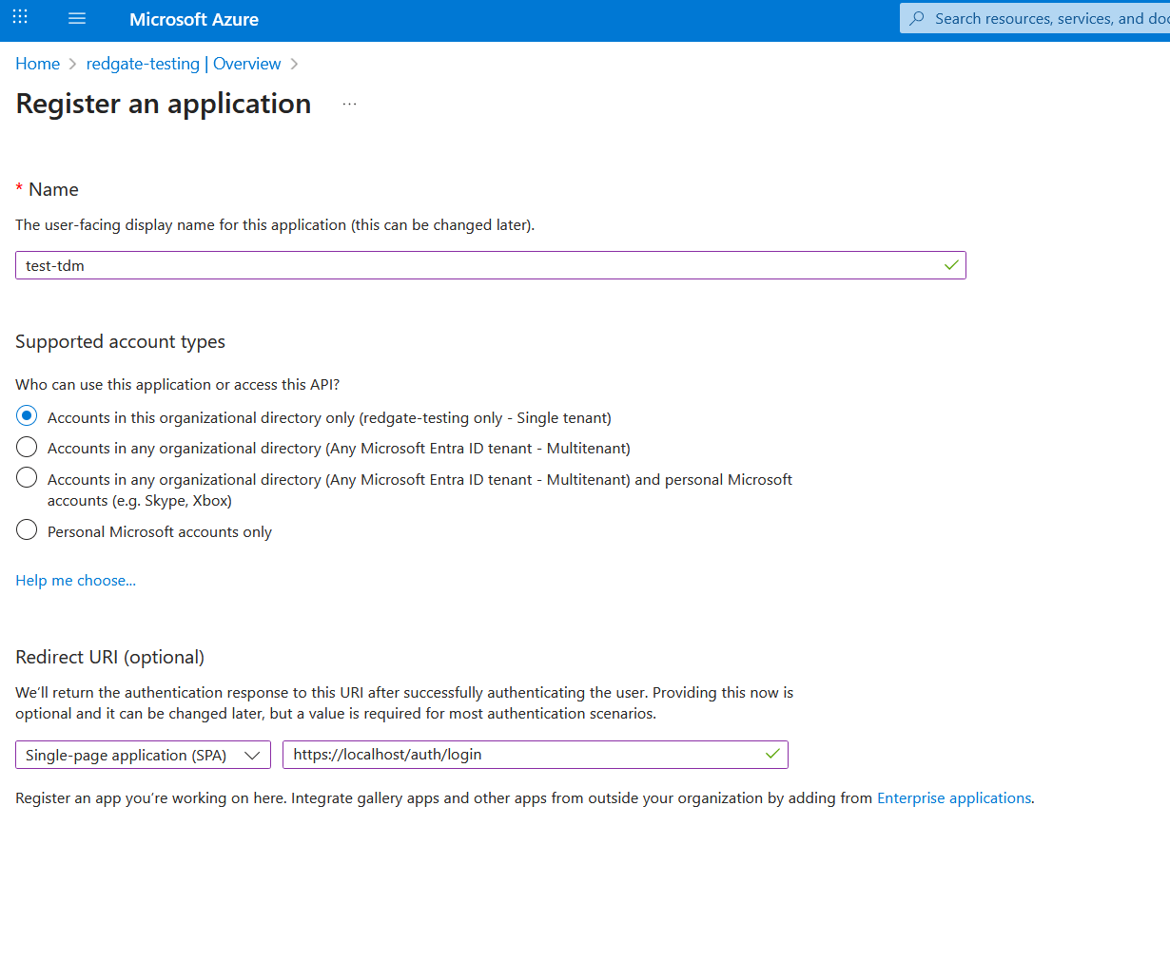Select single tenant account type

(x=27, y=416)
